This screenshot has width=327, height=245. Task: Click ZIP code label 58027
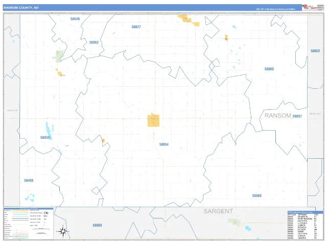(136, 27)
